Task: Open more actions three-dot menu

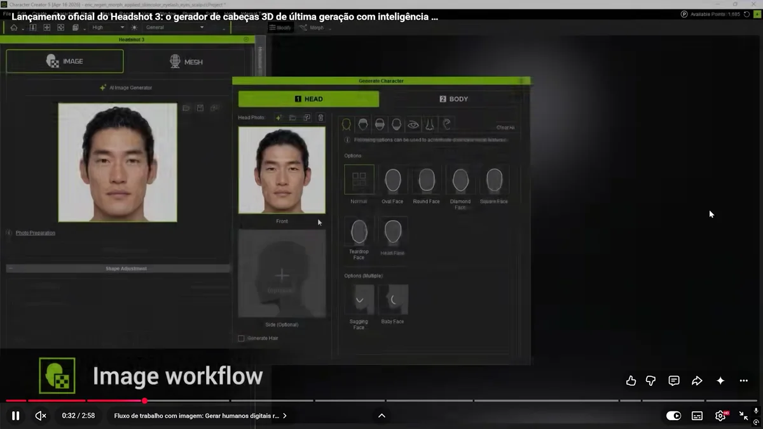Action: click(x=744, y=381)
